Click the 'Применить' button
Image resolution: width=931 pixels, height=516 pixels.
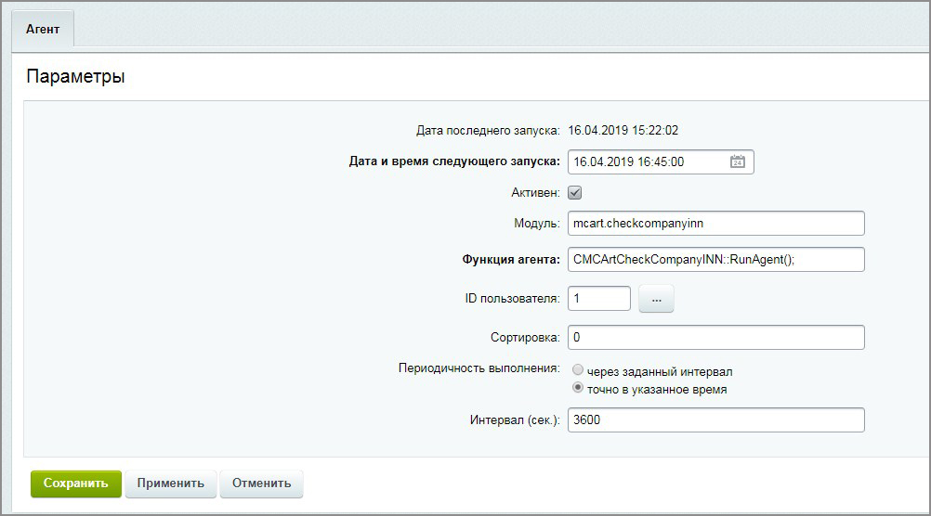[170, 484]
